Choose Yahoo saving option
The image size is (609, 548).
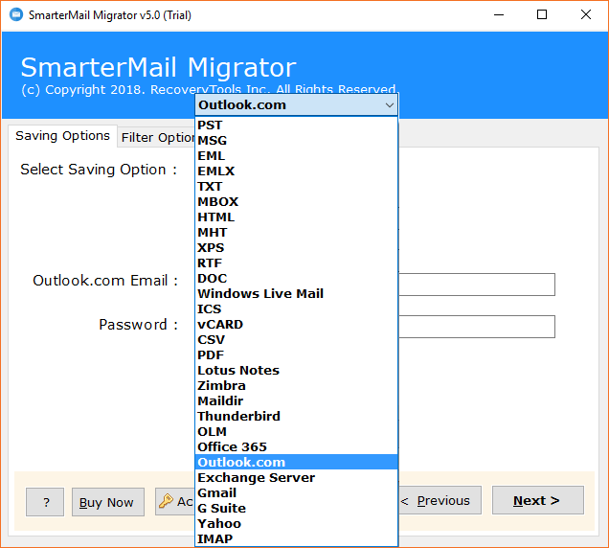coord(296,523)
